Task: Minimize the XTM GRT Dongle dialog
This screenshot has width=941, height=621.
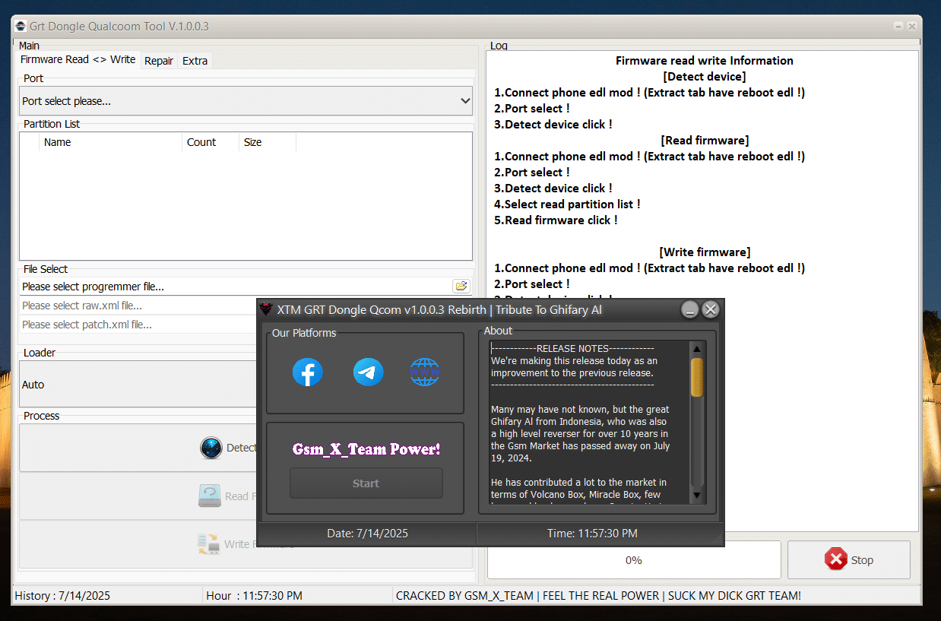Action: (689, 309)
